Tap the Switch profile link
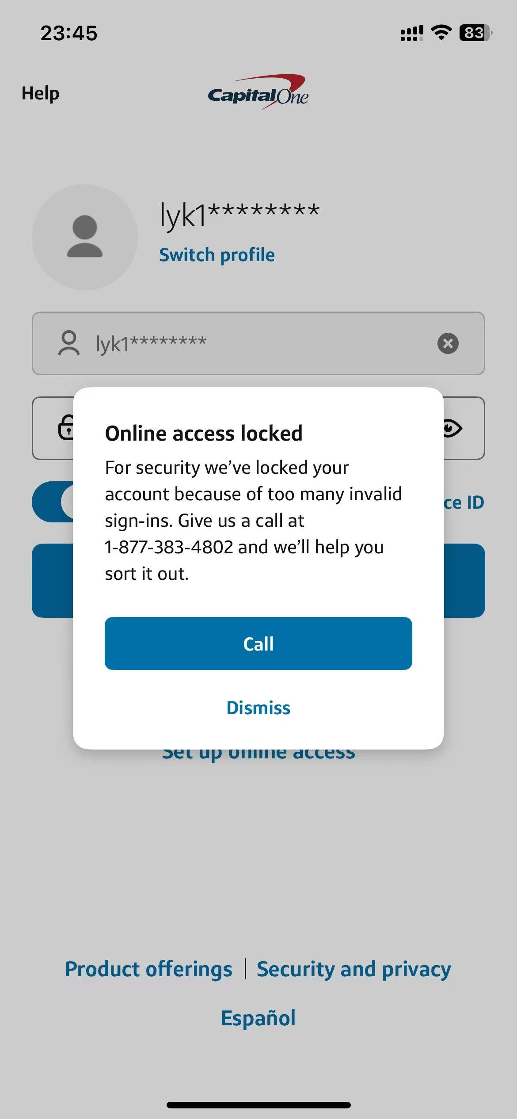This screenshot has width=517, height=1119. click(217, 255)
